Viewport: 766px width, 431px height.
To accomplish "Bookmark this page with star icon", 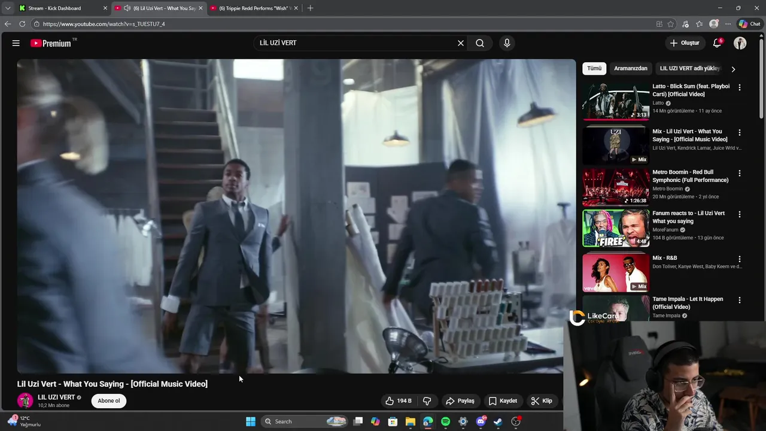I will [x=671, y=24].
